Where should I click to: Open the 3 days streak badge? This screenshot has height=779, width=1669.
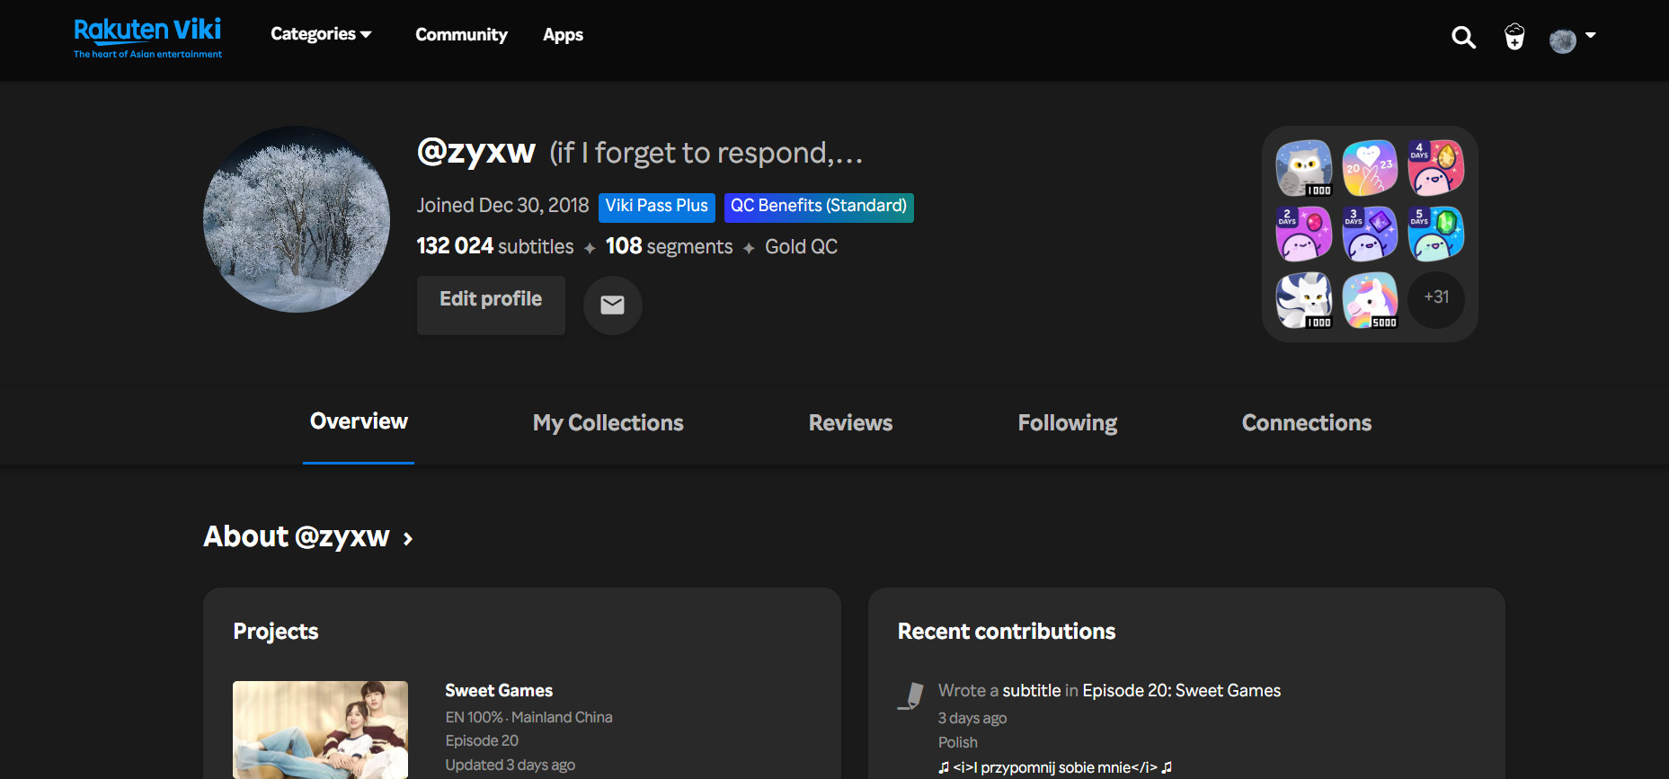tap(1370, 234)
